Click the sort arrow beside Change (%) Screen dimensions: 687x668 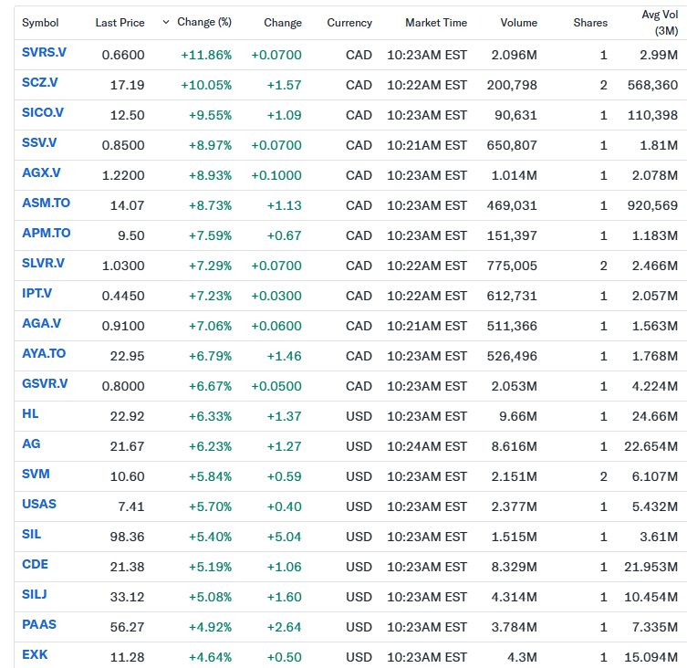pos(165,21)
